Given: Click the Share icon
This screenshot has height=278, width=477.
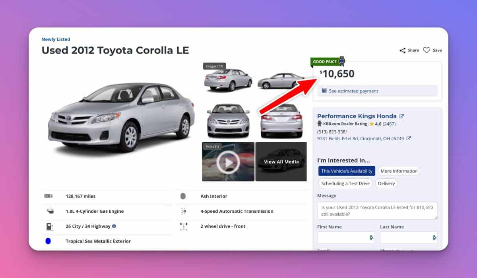Looking at the screenshot, I should [403, 50].
